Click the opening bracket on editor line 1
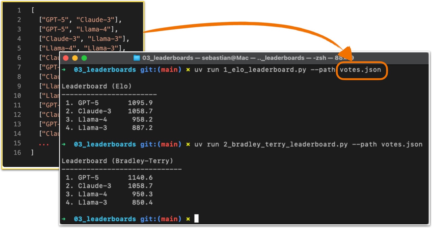Image resolution: width=432 pixels, height=228 pixels. point(33,10)
